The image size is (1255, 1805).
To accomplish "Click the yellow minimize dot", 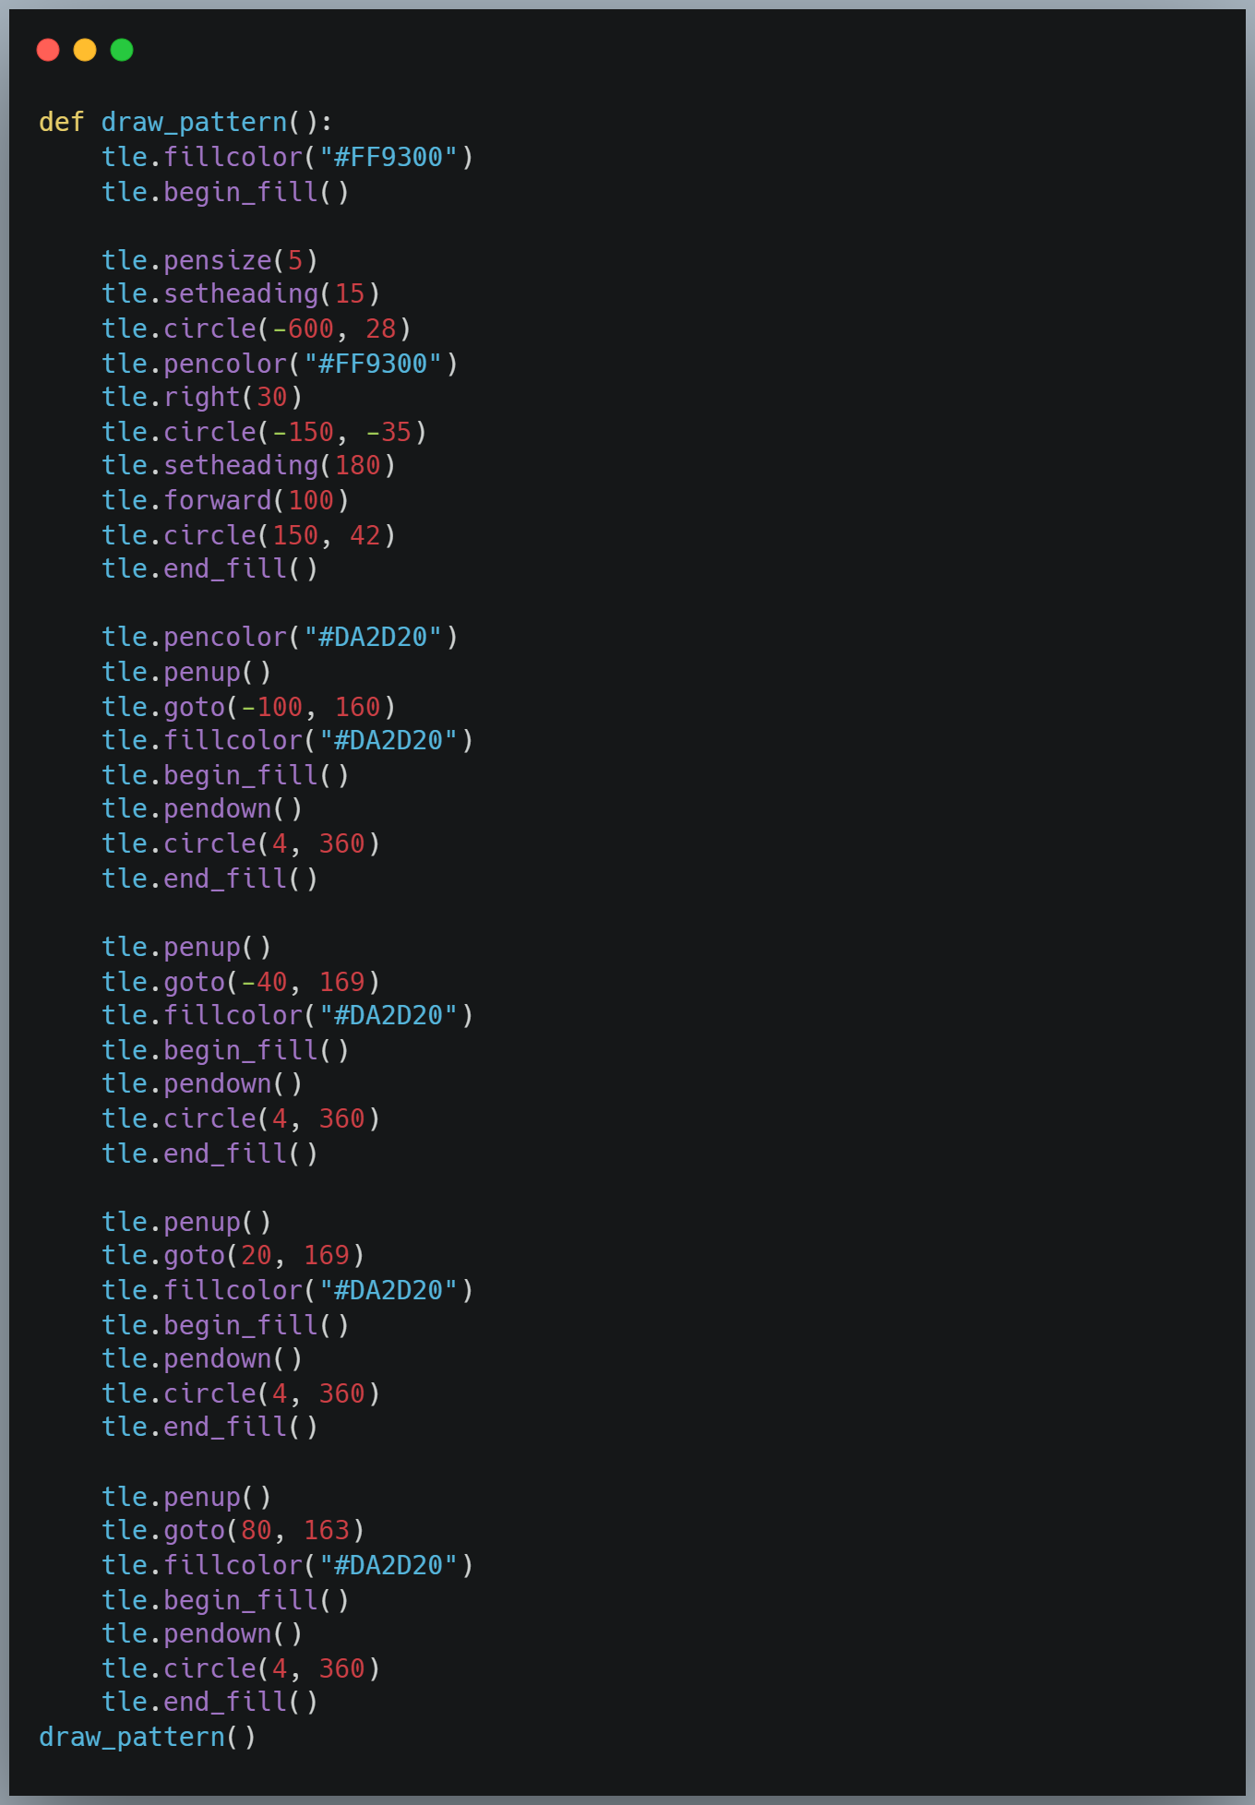I will coord(85,50).
